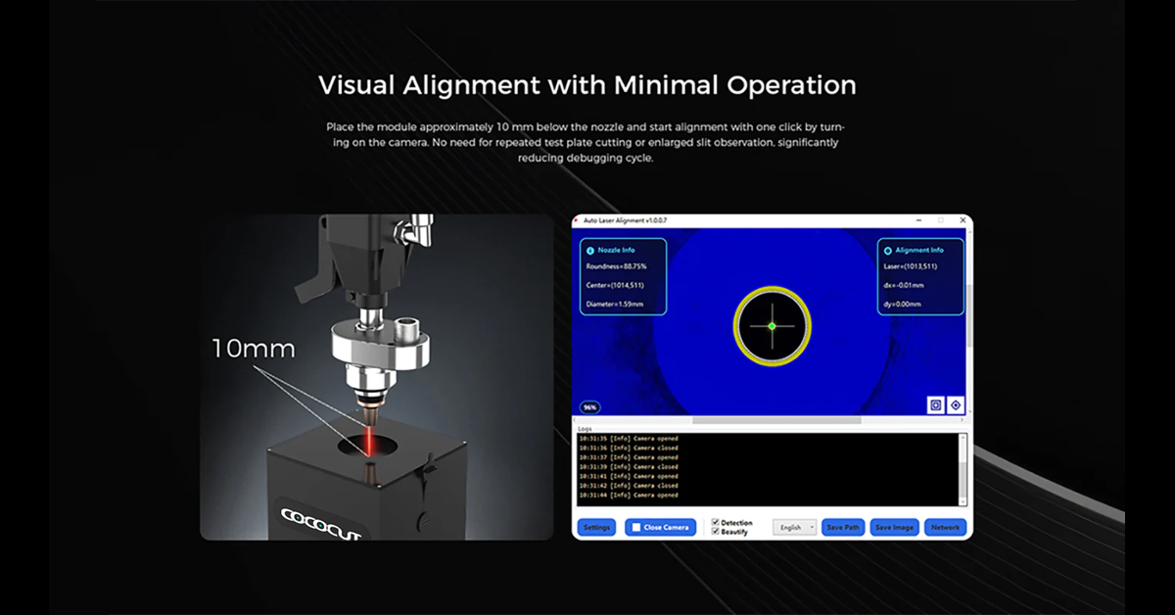1175x615 pixels.
Task: Click the Alignment Info circle icon
Action: pyautogui.click(x=888, y=251)
